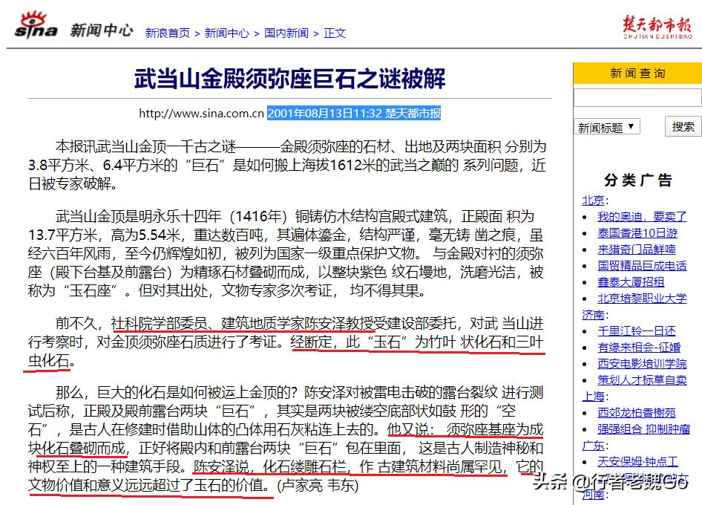Click the 搜索 search button

682,126
